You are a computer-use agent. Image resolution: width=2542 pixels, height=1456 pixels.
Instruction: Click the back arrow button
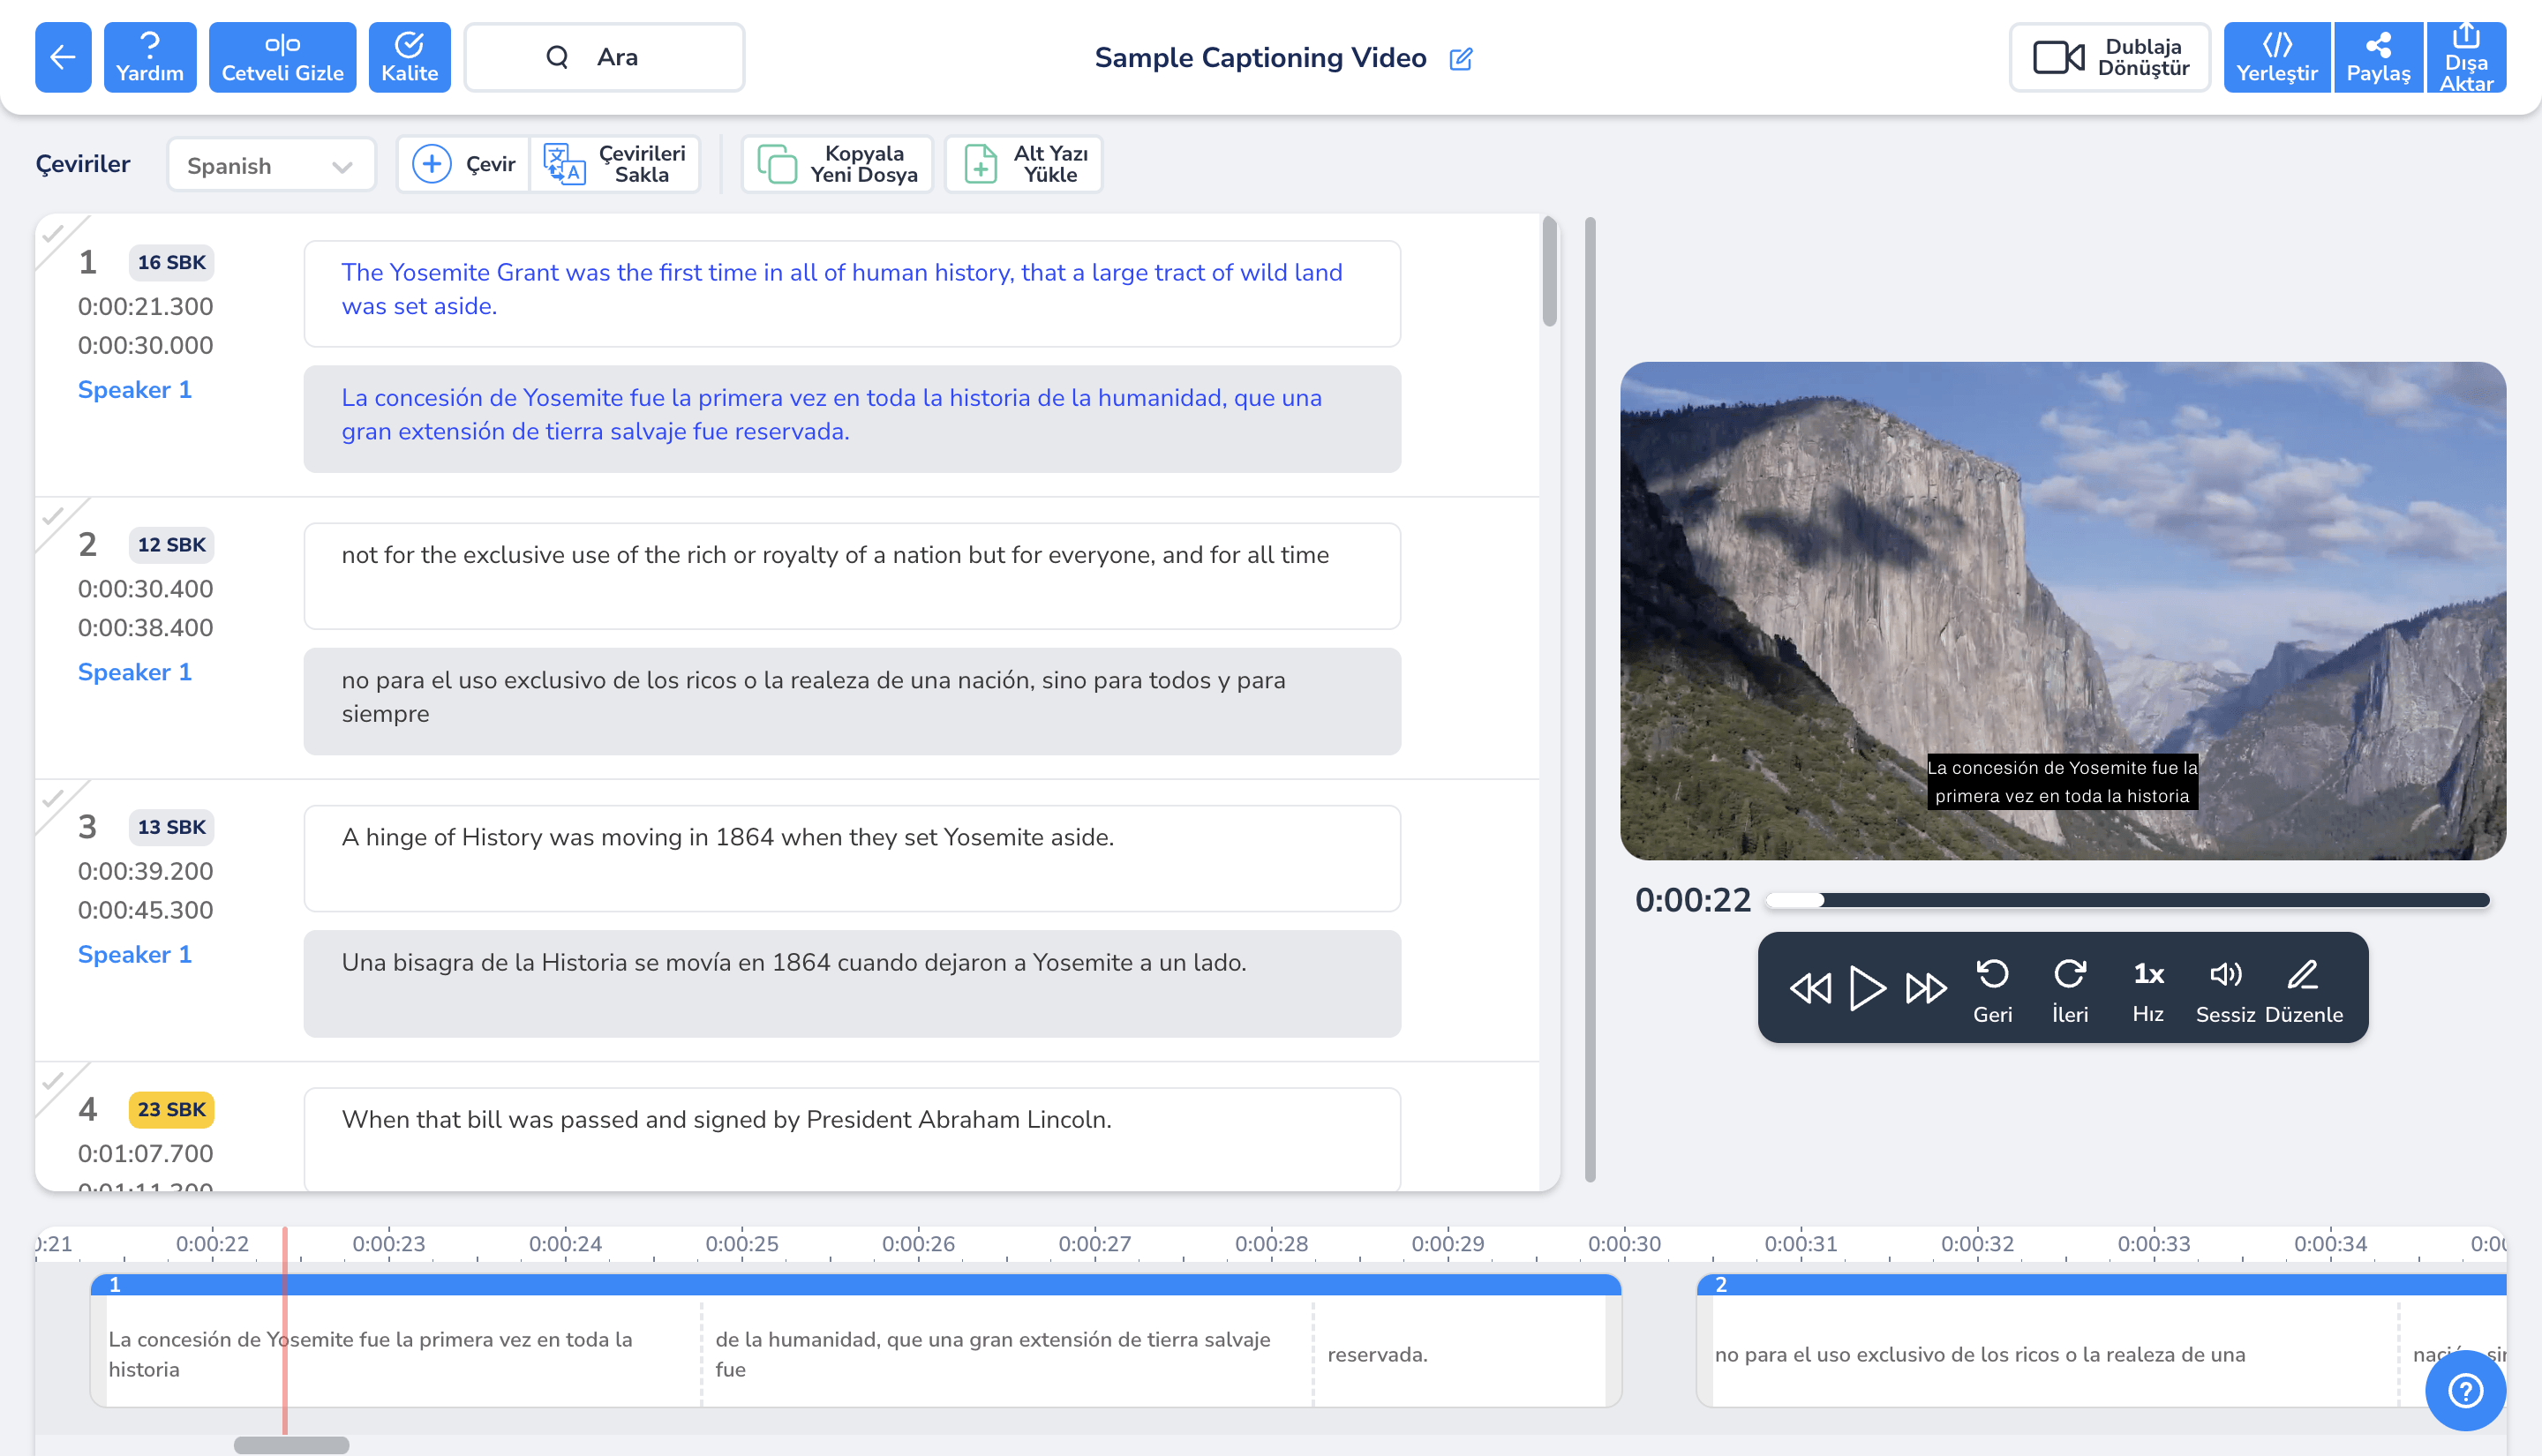coord(63,57)
